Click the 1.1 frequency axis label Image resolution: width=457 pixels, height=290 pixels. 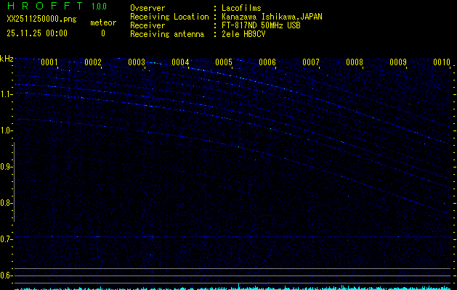tap(7, 94)
